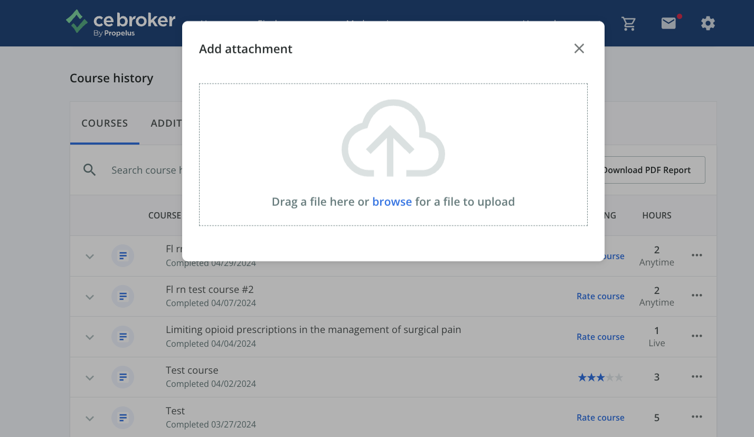Click Rate course for Limiting opioid prescriptions

[x=600, y=337]
